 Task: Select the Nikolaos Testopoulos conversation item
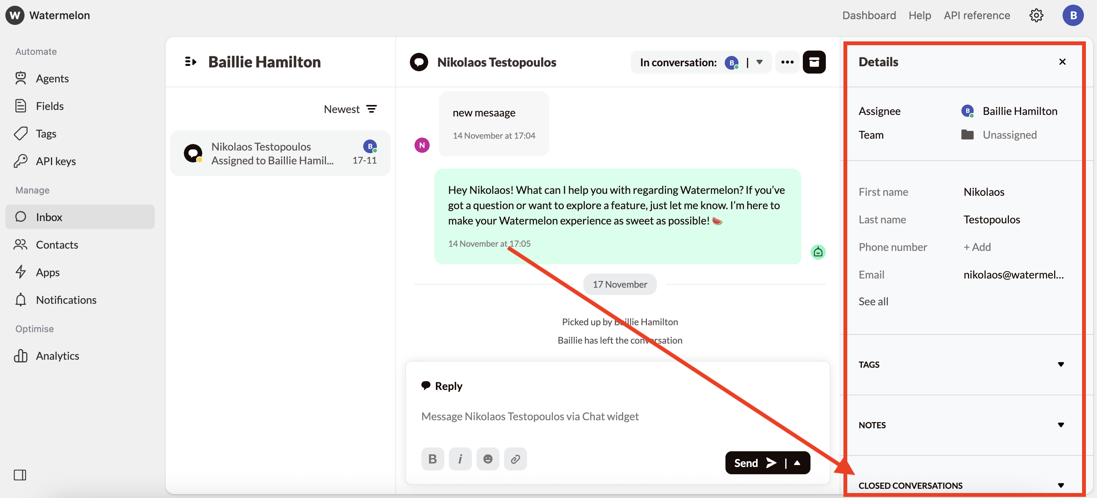point(280,153)
